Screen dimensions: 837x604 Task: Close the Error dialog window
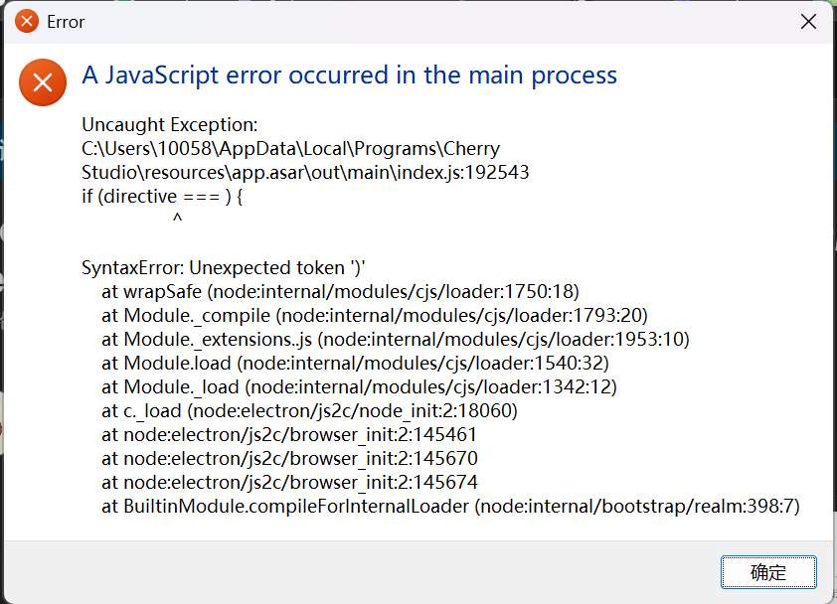pos(808,22)
